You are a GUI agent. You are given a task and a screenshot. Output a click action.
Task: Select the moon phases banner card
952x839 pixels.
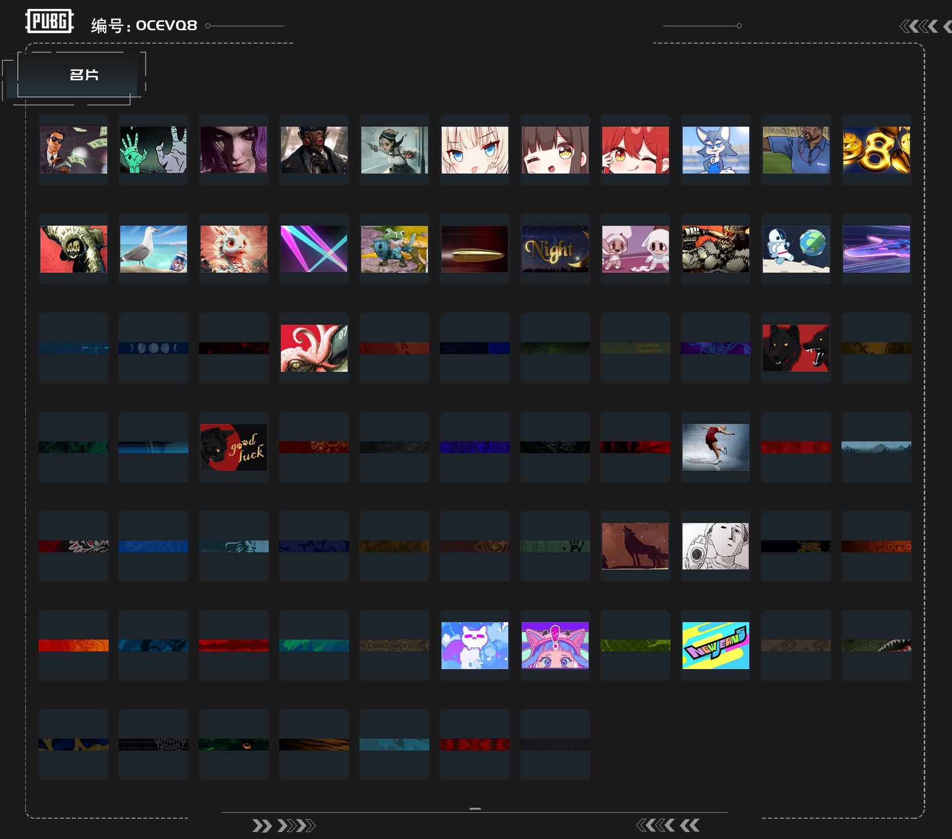pyautogui.click(x=154, y=348)
